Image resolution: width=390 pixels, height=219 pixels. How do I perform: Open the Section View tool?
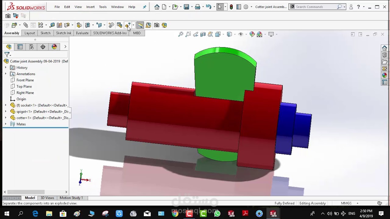point(203,34)
